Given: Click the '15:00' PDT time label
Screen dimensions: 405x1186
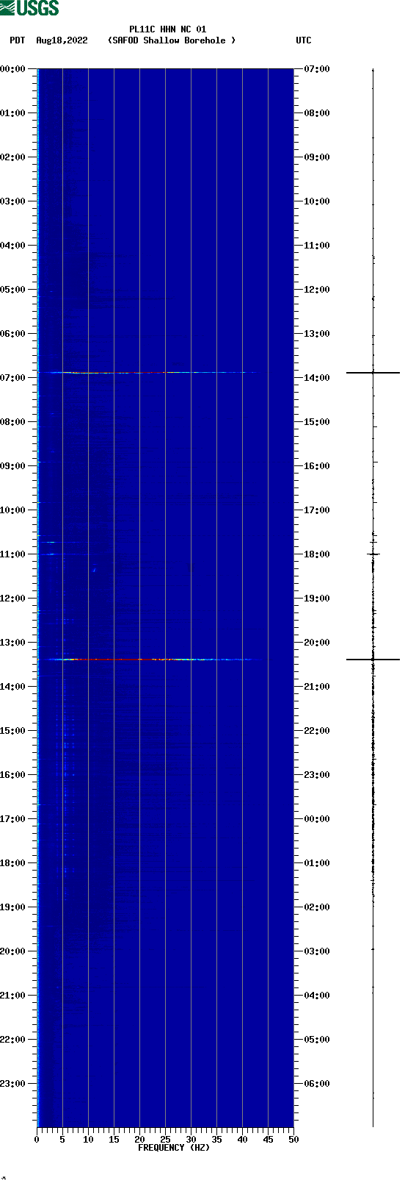Looking at the screenshot, I should click(x=12, y=731).
